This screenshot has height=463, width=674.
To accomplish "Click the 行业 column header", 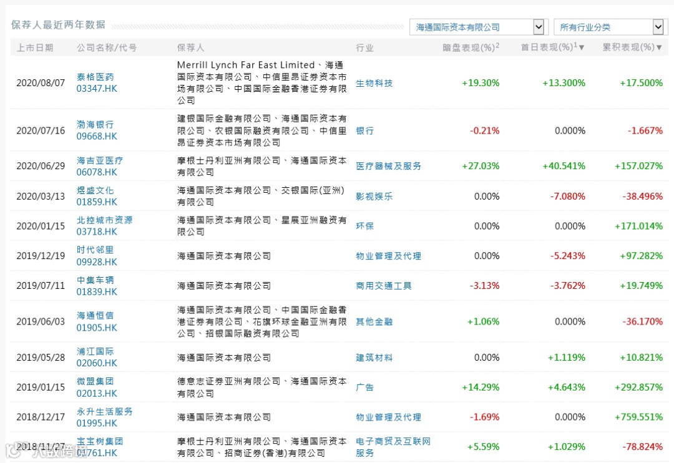I will click(x=364, y=47).
